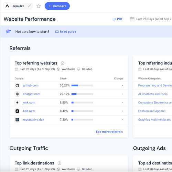
Task: Click the bolt.new favicon icon
Action: point(17,111)
